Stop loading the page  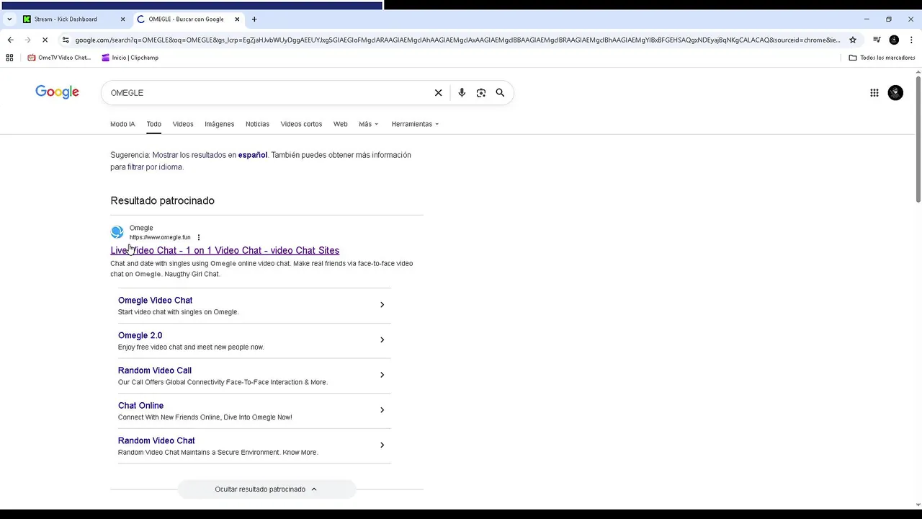(x=45, y=40)
